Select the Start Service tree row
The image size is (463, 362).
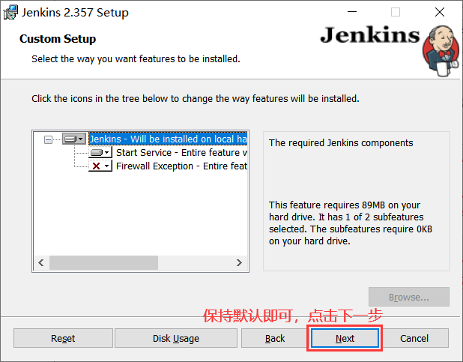(x=181, y=152)
